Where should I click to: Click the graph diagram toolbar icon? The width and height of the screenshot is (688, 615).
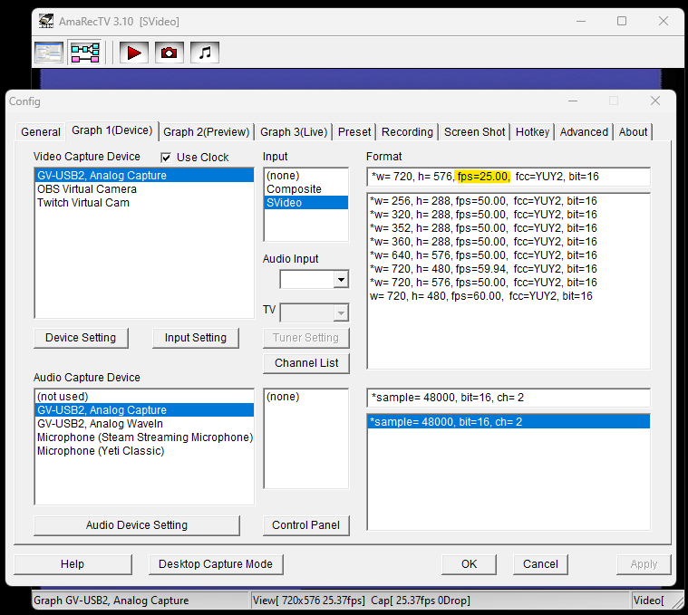[85, 53]
